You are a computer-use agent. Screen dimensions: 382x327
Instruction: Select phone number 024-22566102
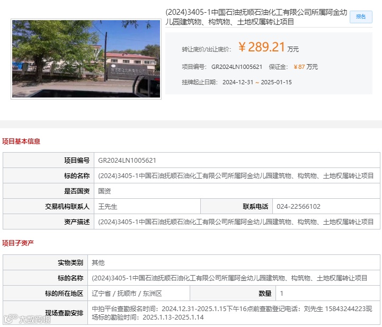[298, 207]
